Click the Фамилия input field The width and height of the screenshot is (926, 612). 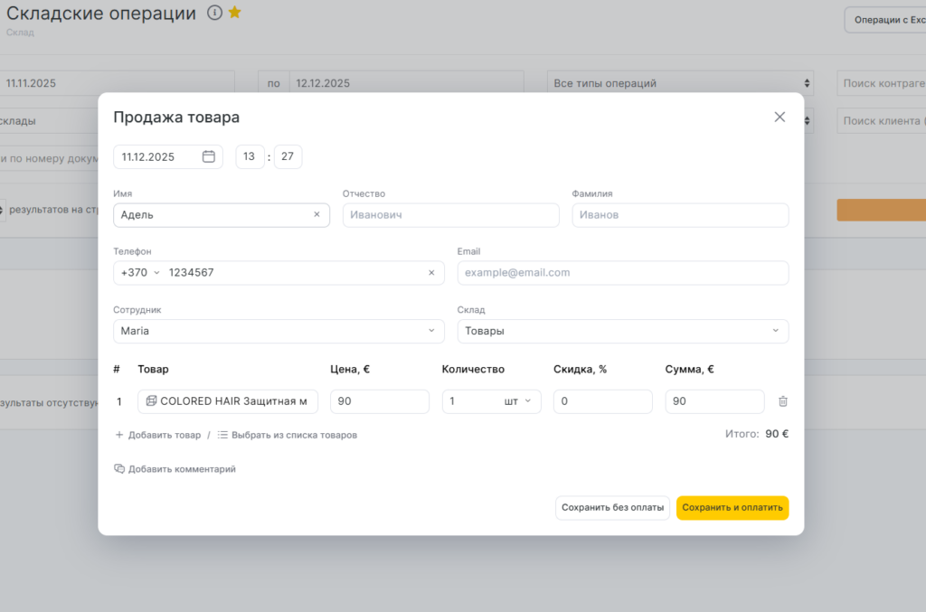click(679, 215)
